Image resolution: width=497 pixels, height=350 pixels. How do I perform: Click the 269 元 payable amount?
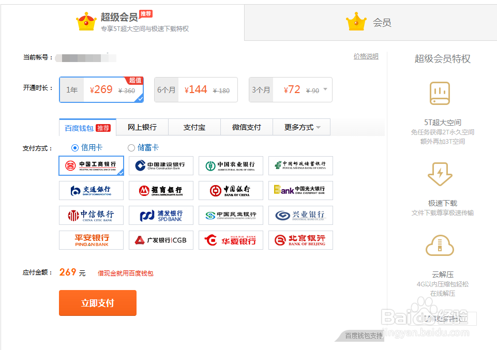click(72, 272)
